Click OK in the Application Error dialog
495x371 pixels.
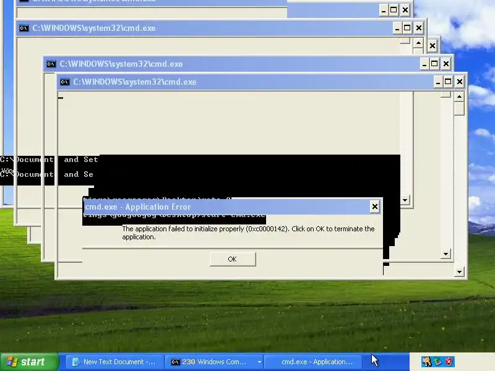click(233, 259)
